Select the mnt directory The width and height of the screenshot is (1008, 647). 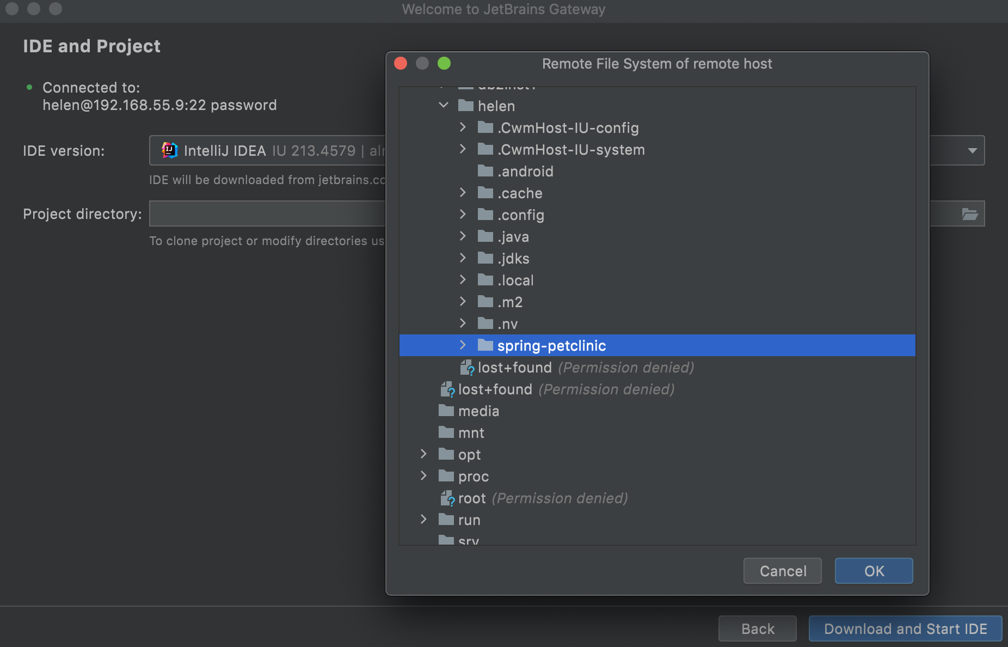tap(471, 432)
